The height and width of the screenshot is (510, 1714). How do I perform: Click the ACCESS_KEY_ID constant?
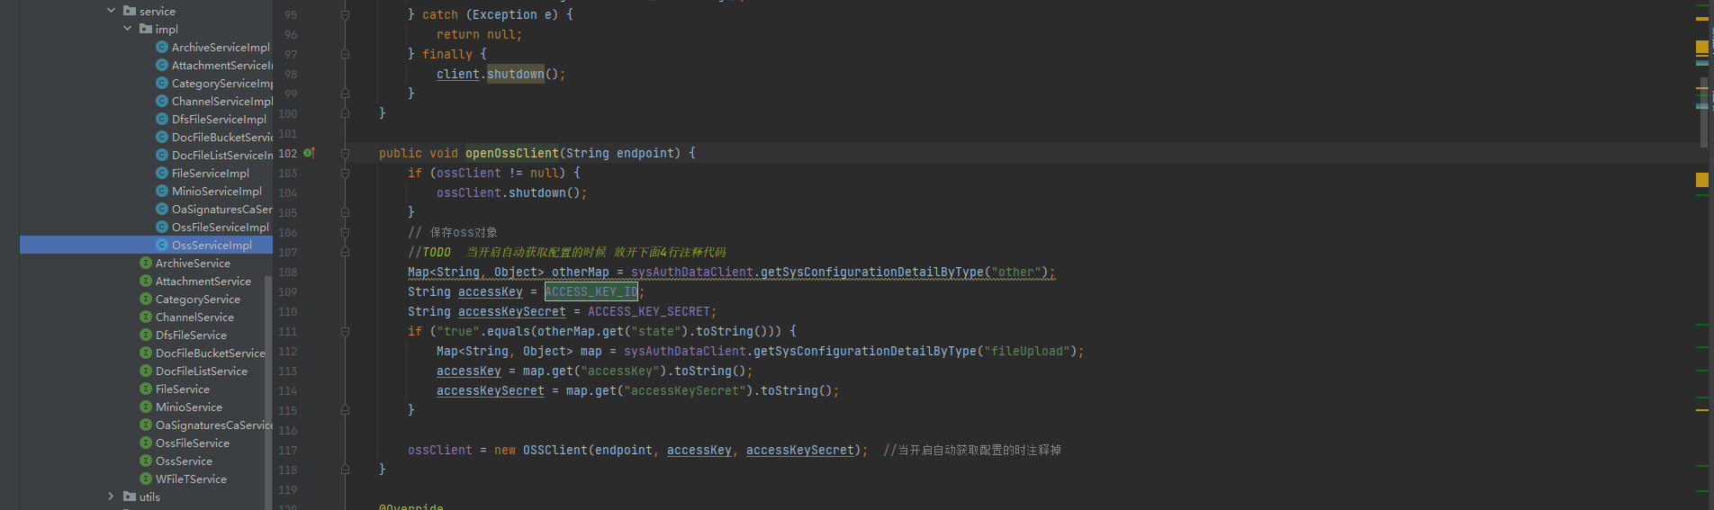coord(591,291)
